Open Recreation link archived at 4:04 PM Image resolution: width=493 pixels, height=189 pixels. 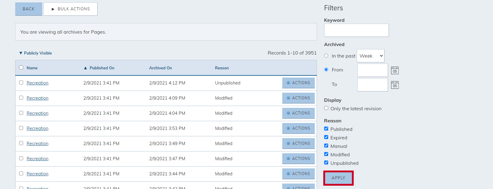37,113
